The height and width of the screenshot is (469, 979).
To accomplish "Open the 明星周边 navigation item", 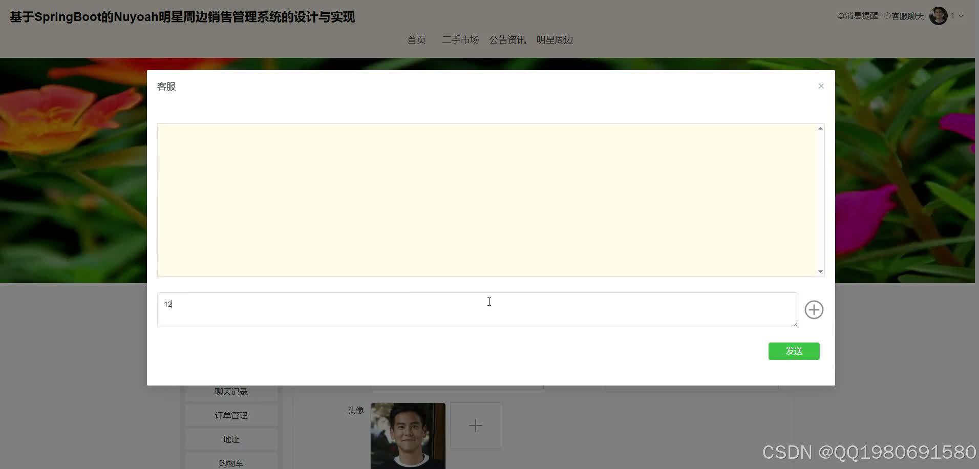I will 555,39.
